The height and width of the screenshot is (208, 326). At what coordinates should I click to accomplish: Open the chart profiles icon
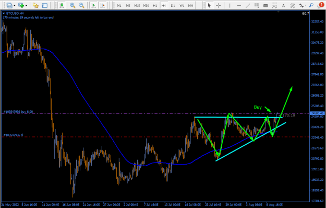pos(9,5)
